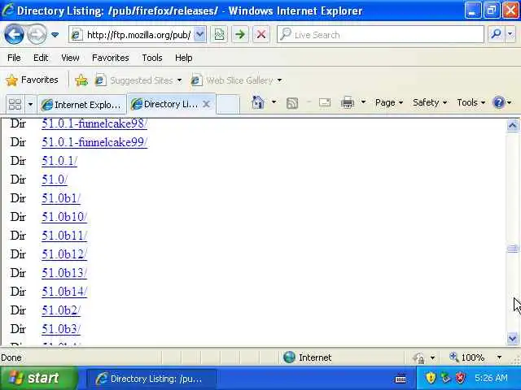Expand the Home button dropdown arrow

(274, 102)
